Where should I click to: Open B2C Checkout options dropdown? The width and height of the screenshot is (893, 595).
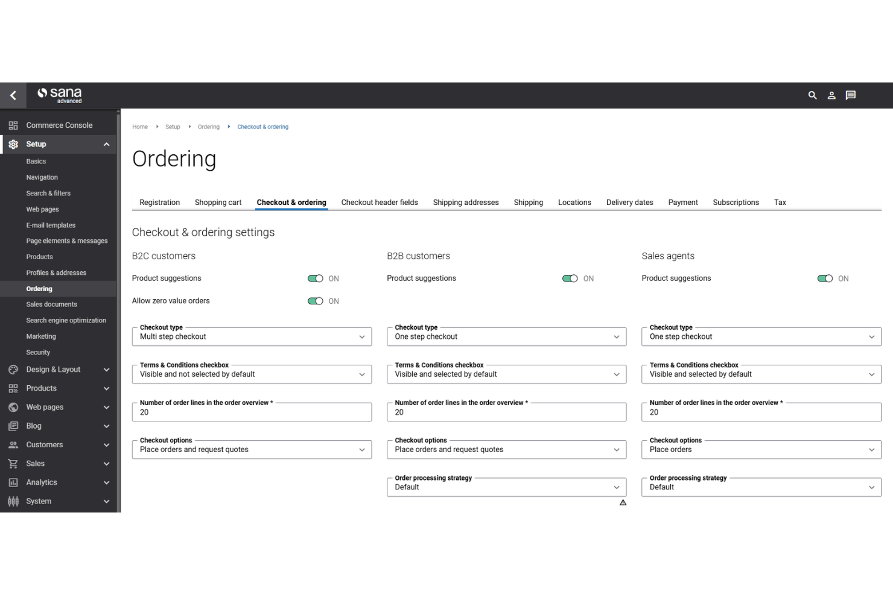tap(252, 449)
